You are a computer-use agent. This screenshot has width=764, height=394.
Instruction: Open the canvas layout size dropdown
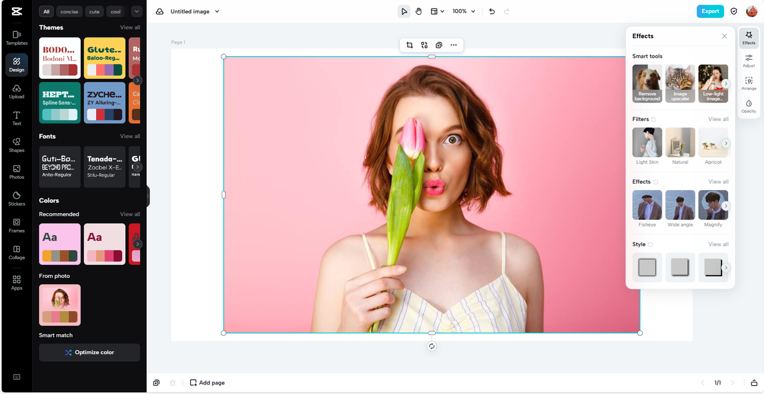coord(437,11)
